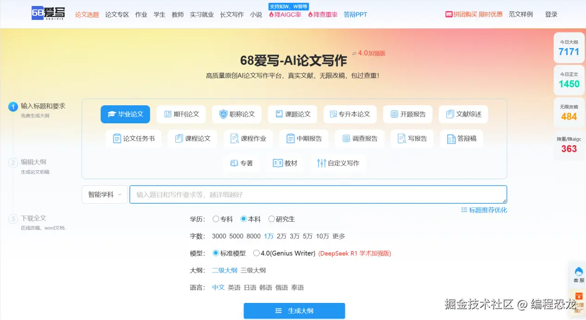Click the 无限改稿 484 counter card
Screen dimensions: 586x320
point(569,113)
